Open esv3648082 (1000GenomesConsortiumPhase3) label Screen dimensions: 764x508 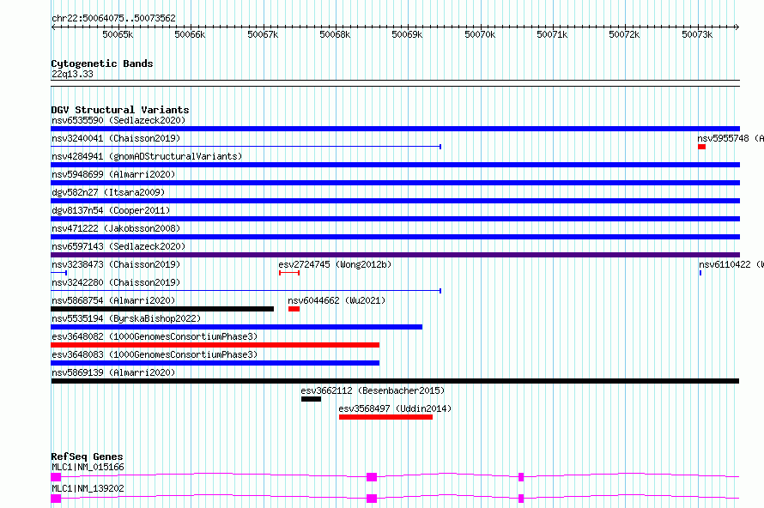155,336
